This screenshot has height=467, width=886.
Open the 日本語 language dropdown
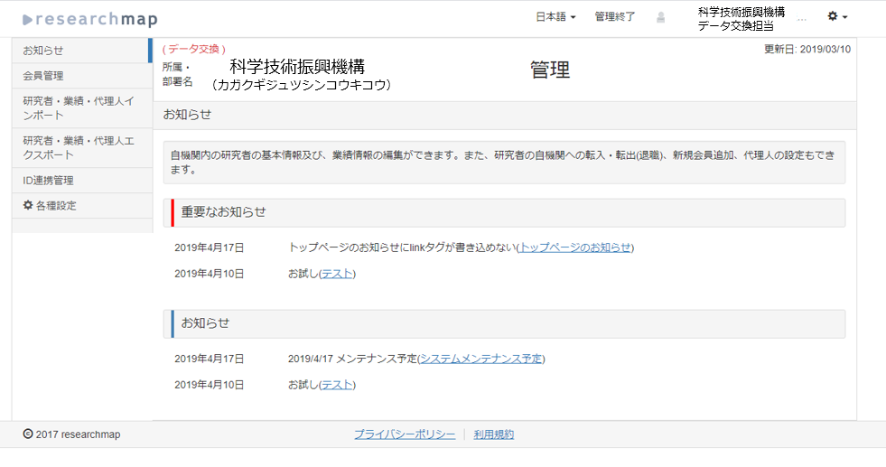555,17
